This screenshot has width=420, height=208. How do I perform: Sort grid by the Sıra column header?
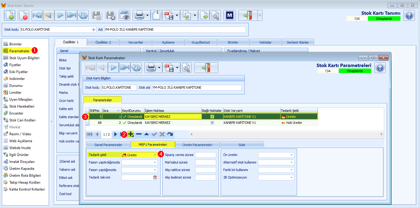point(112,111)
